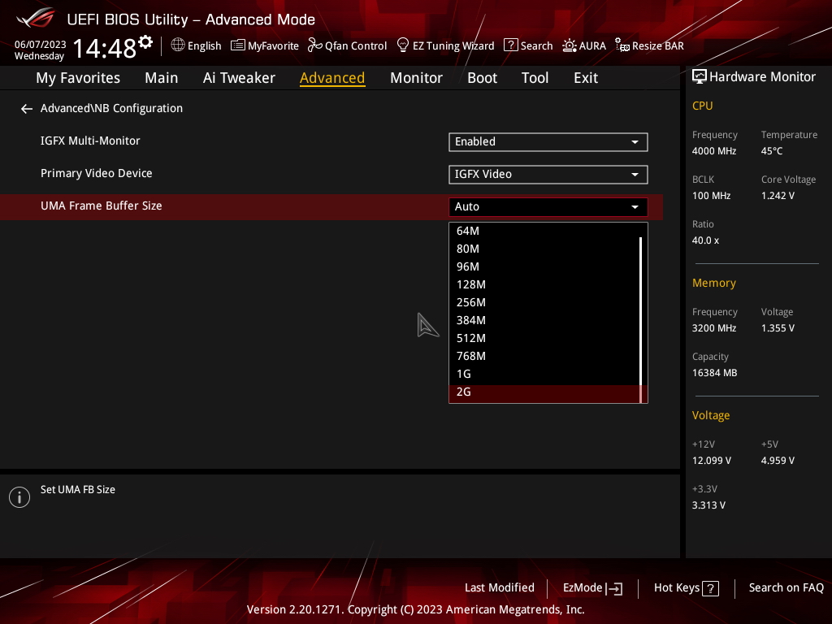The width and height of the screenshot is (832, 624).
Task: Click the globe language icon
Action: tap(178, 45)
